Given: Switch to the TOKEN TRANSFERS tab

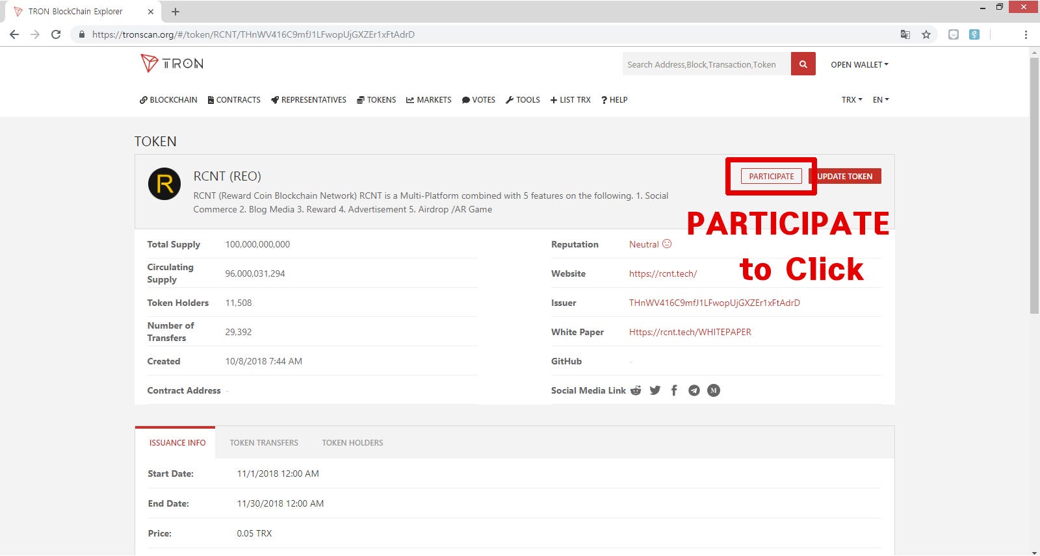Looking at the screenshot, I should click(264, 443).
